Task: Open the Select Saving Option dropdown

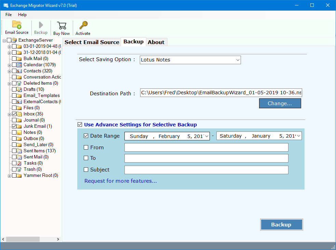Action: click(190, 60)
